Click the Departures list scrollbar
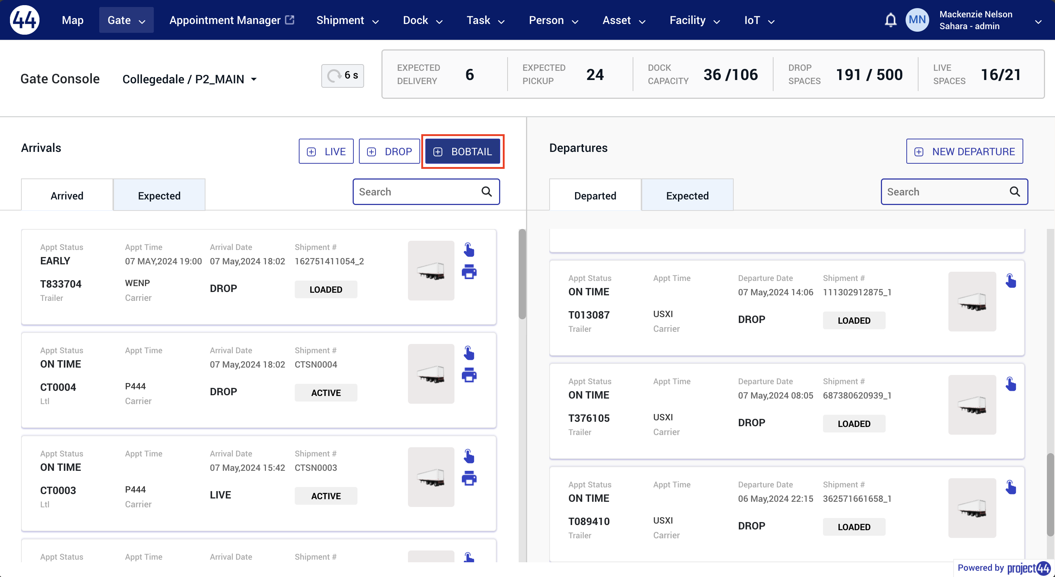 click(1051, 494)
